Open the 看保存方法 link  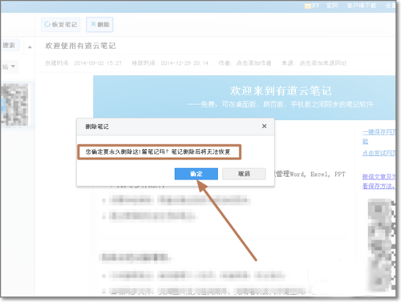click(379, 186)
